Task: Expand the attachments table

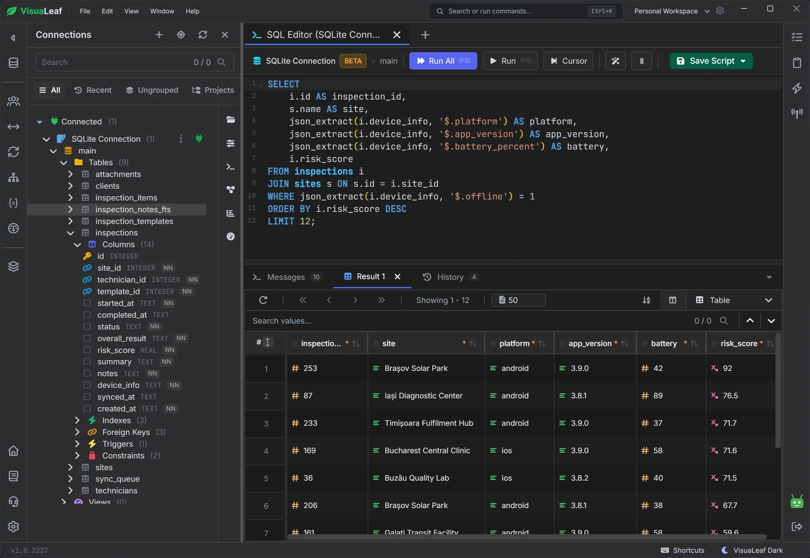Action: click(70, 174)
